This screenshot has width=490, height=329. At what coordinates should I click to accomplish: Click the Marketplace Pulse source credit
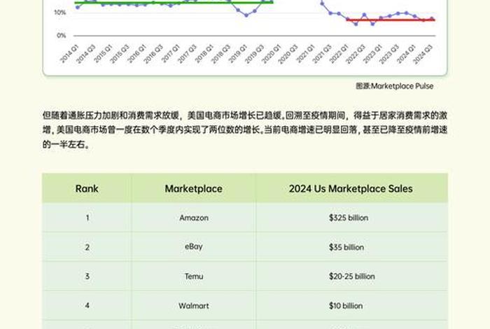click(x=394, y=86)
